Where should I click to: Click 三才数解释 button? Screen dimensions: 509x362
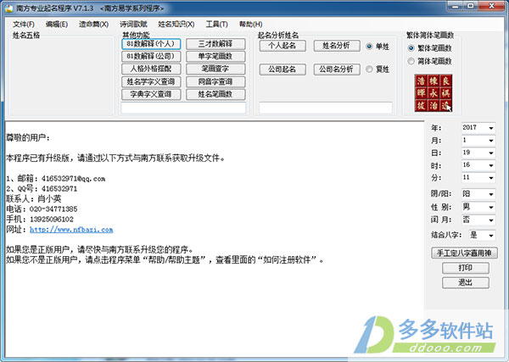click(x=215, y=44)
